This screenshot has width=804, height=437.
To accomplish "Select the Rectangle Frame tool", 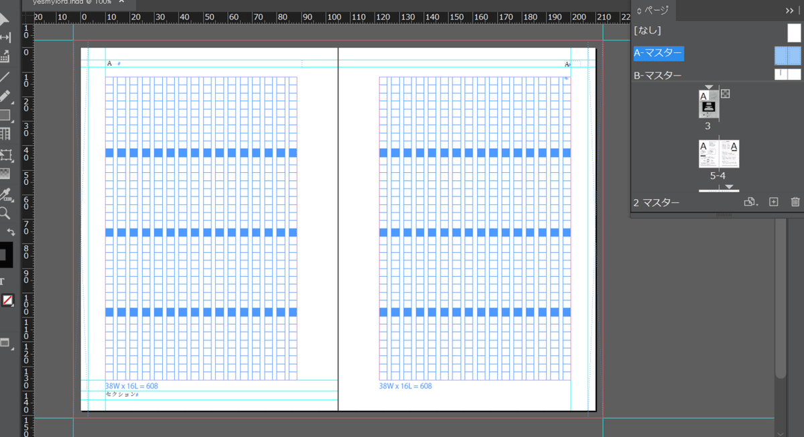I will pos(5,115).
